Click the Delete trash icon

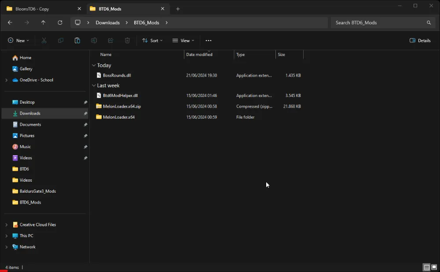(127, 40)
